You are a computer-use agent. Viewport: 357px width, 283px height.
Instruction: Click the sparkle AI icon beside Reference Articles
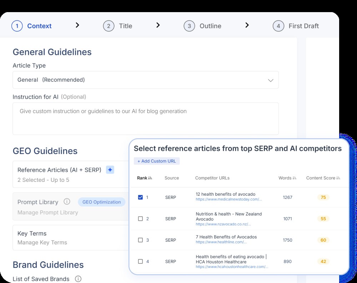pos(110,170)
